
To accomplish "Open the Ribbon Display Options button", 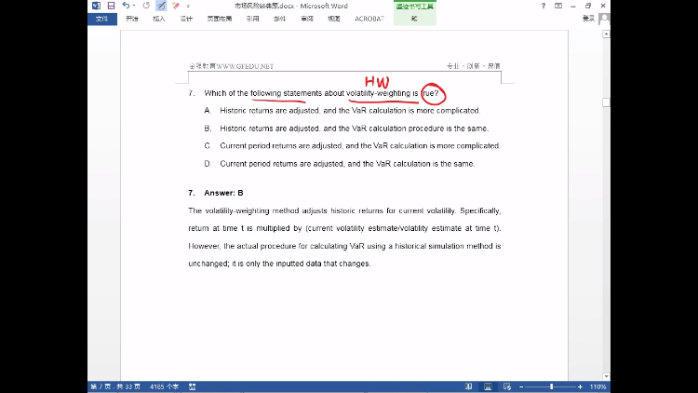I will click(x=558, y=6).
